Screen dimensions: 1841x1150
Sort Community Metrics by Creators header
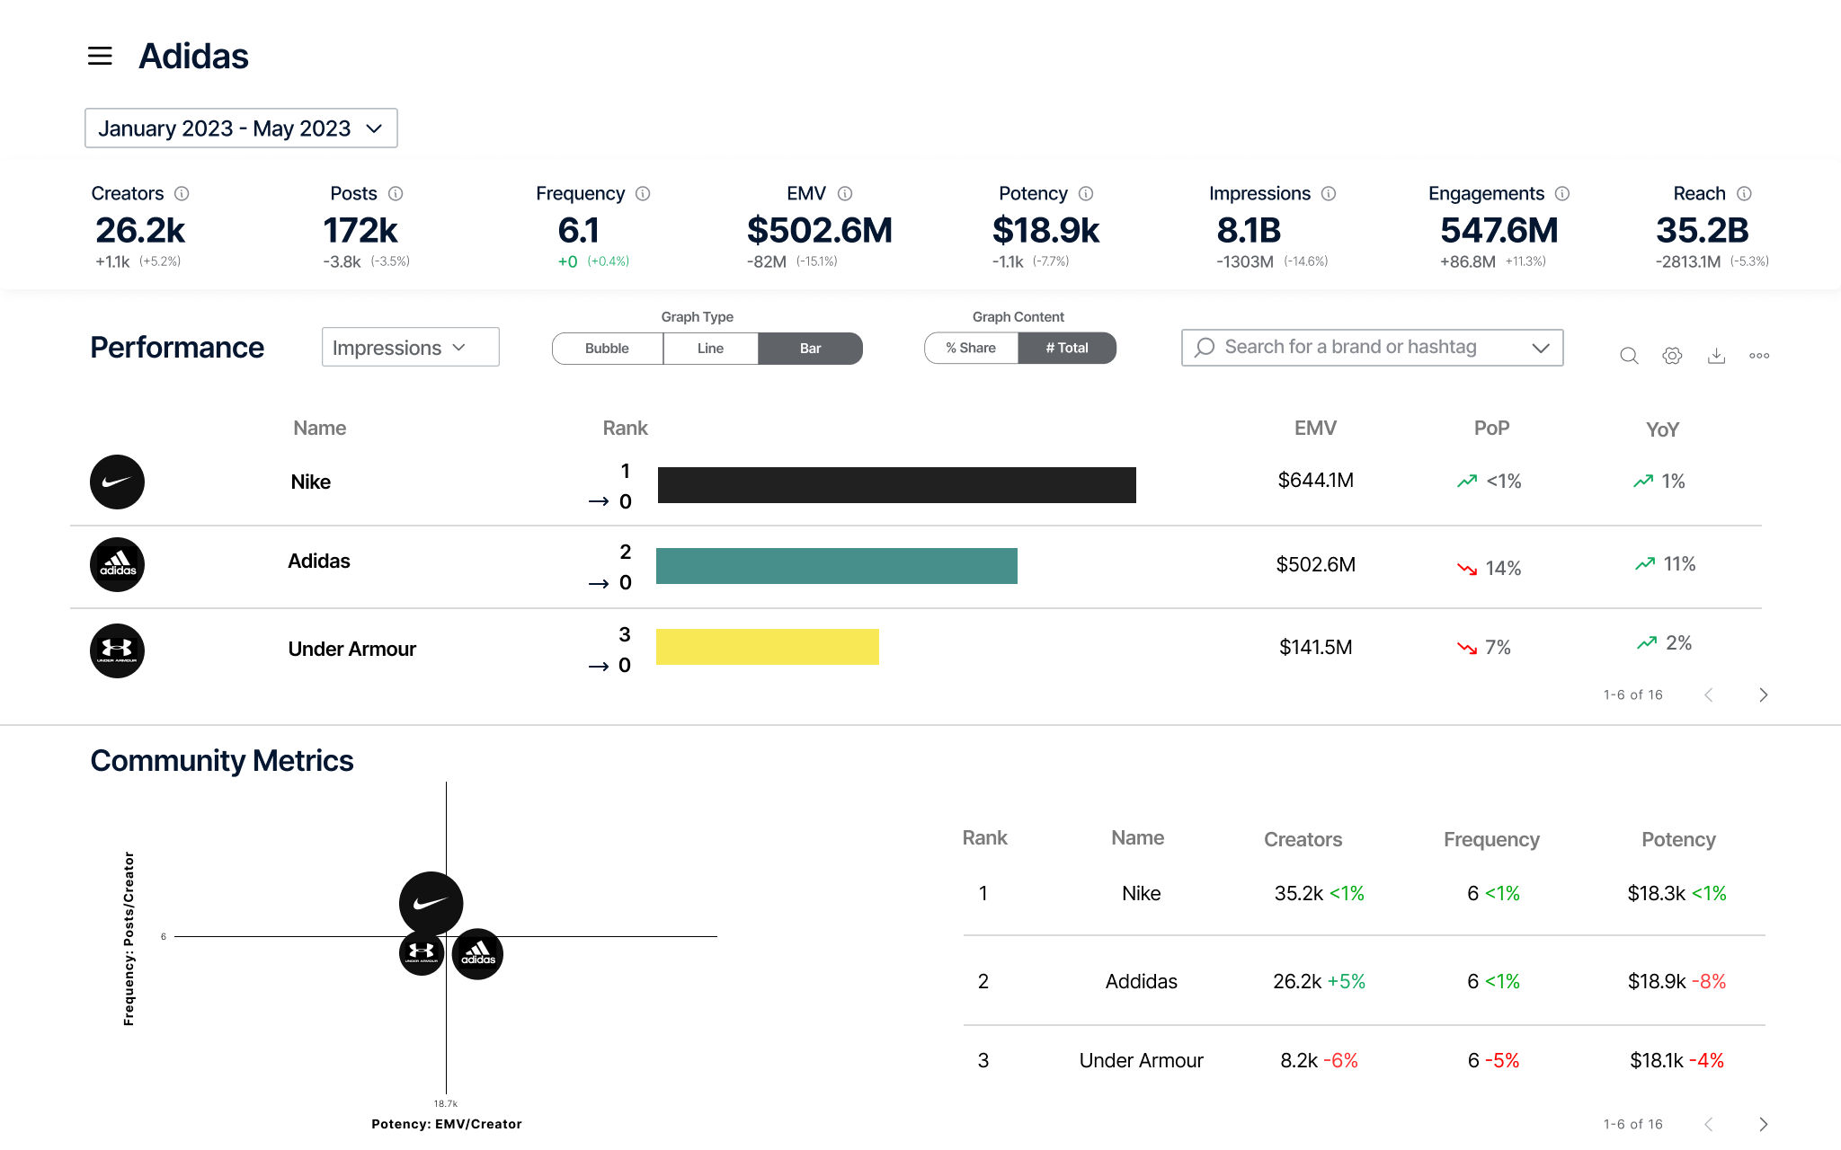pyautogui.click(x=1303, y=839)
